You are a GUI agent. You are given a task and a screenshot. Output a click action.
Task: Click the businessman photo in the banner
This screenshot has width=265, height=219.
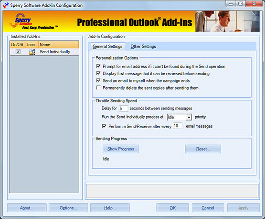coord(227,21)
